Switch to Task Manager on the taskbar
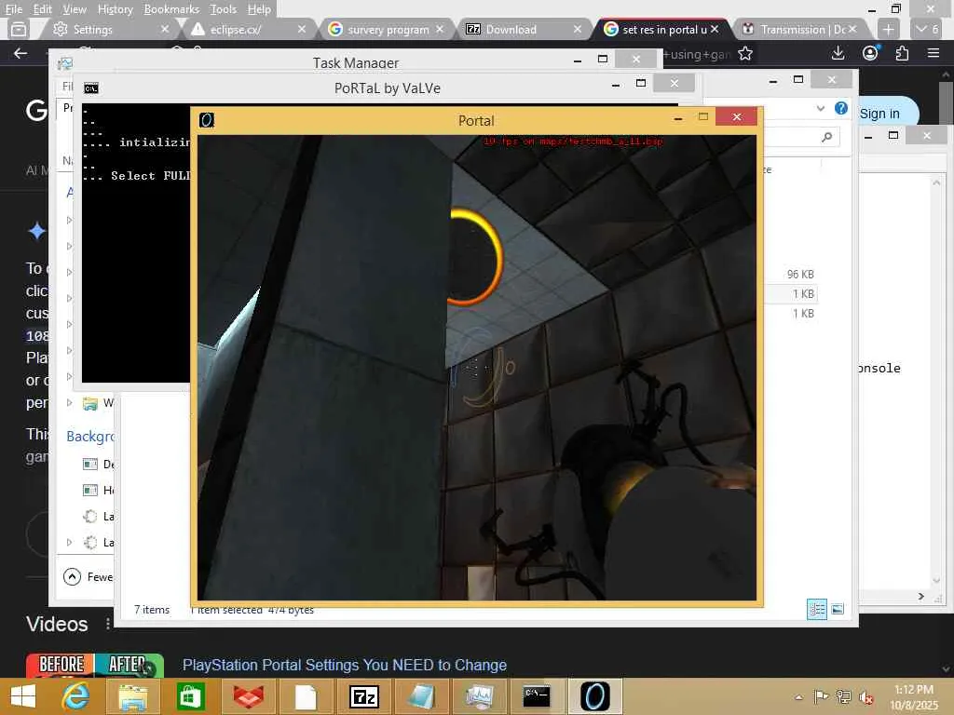Image resolution: width=954 pixels, height=715 pixels. pyautogui.click(x=479, y=696)
